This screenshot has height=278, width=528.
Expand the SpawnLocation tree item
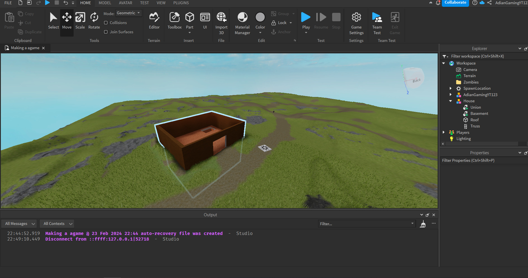(x=450, y=89)
